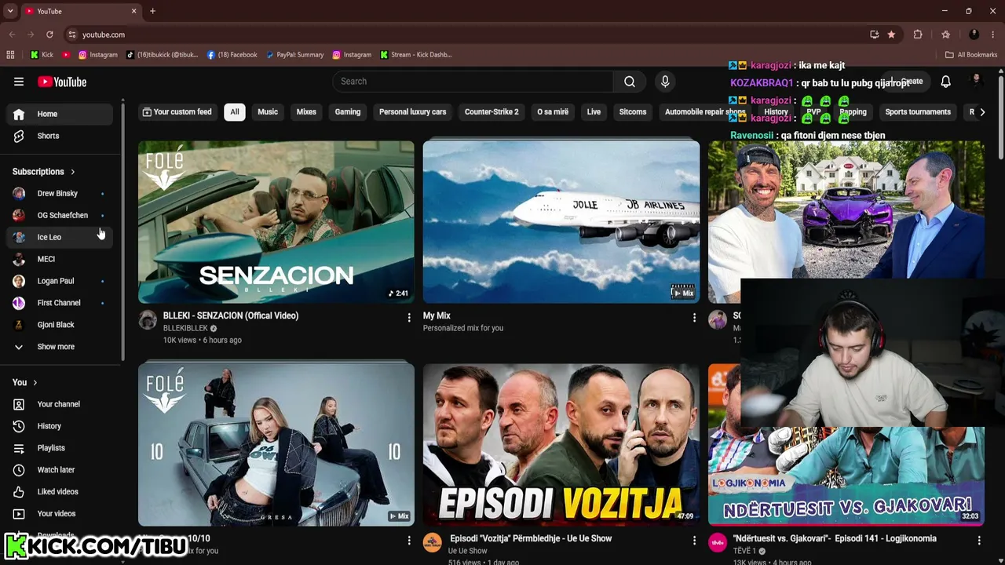Open Liked videos in the sidebar
The height and width of the screenshot is (565, 1005).
coord(60,492)
